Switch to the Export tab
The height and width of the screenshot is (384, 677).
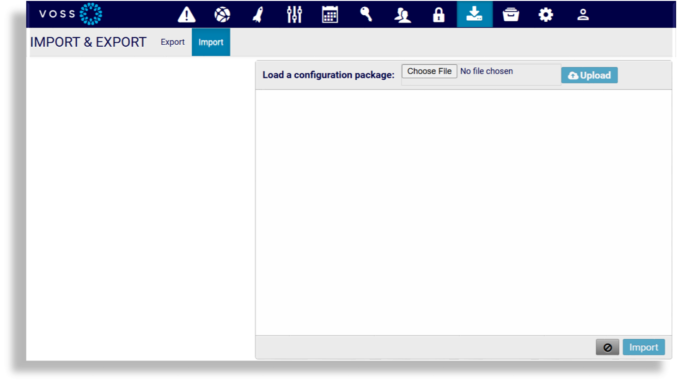172,42
